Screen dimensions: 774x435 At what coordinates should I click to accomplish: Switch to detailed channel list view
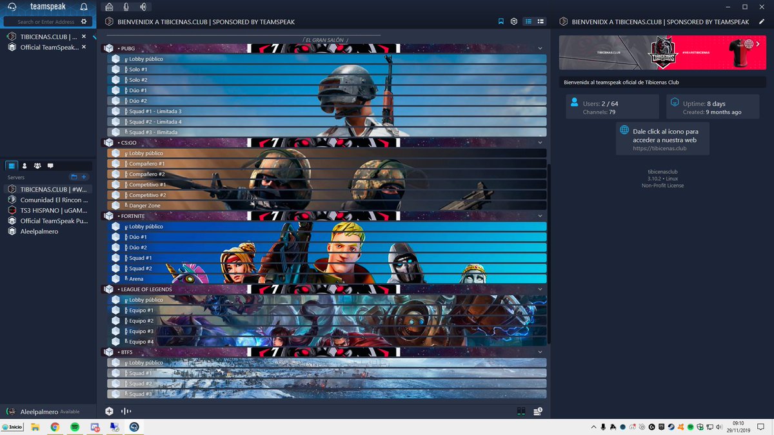pos(541,21)
